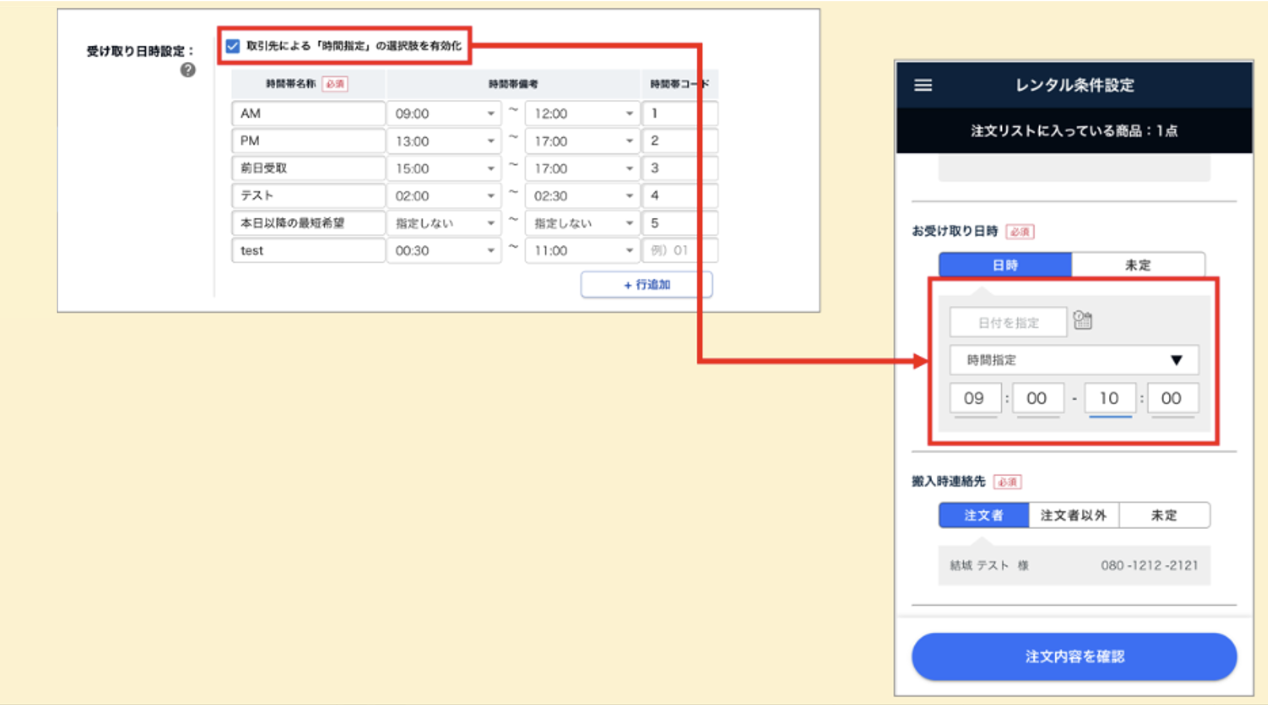Click the help question mark icon

pyautogui.click(x=188, y=70)
